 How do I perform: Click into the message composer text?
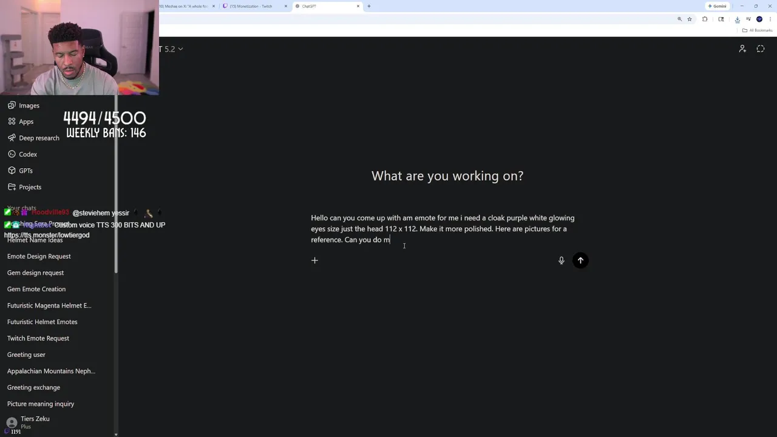pyautogui.click(x=443, y=229)
